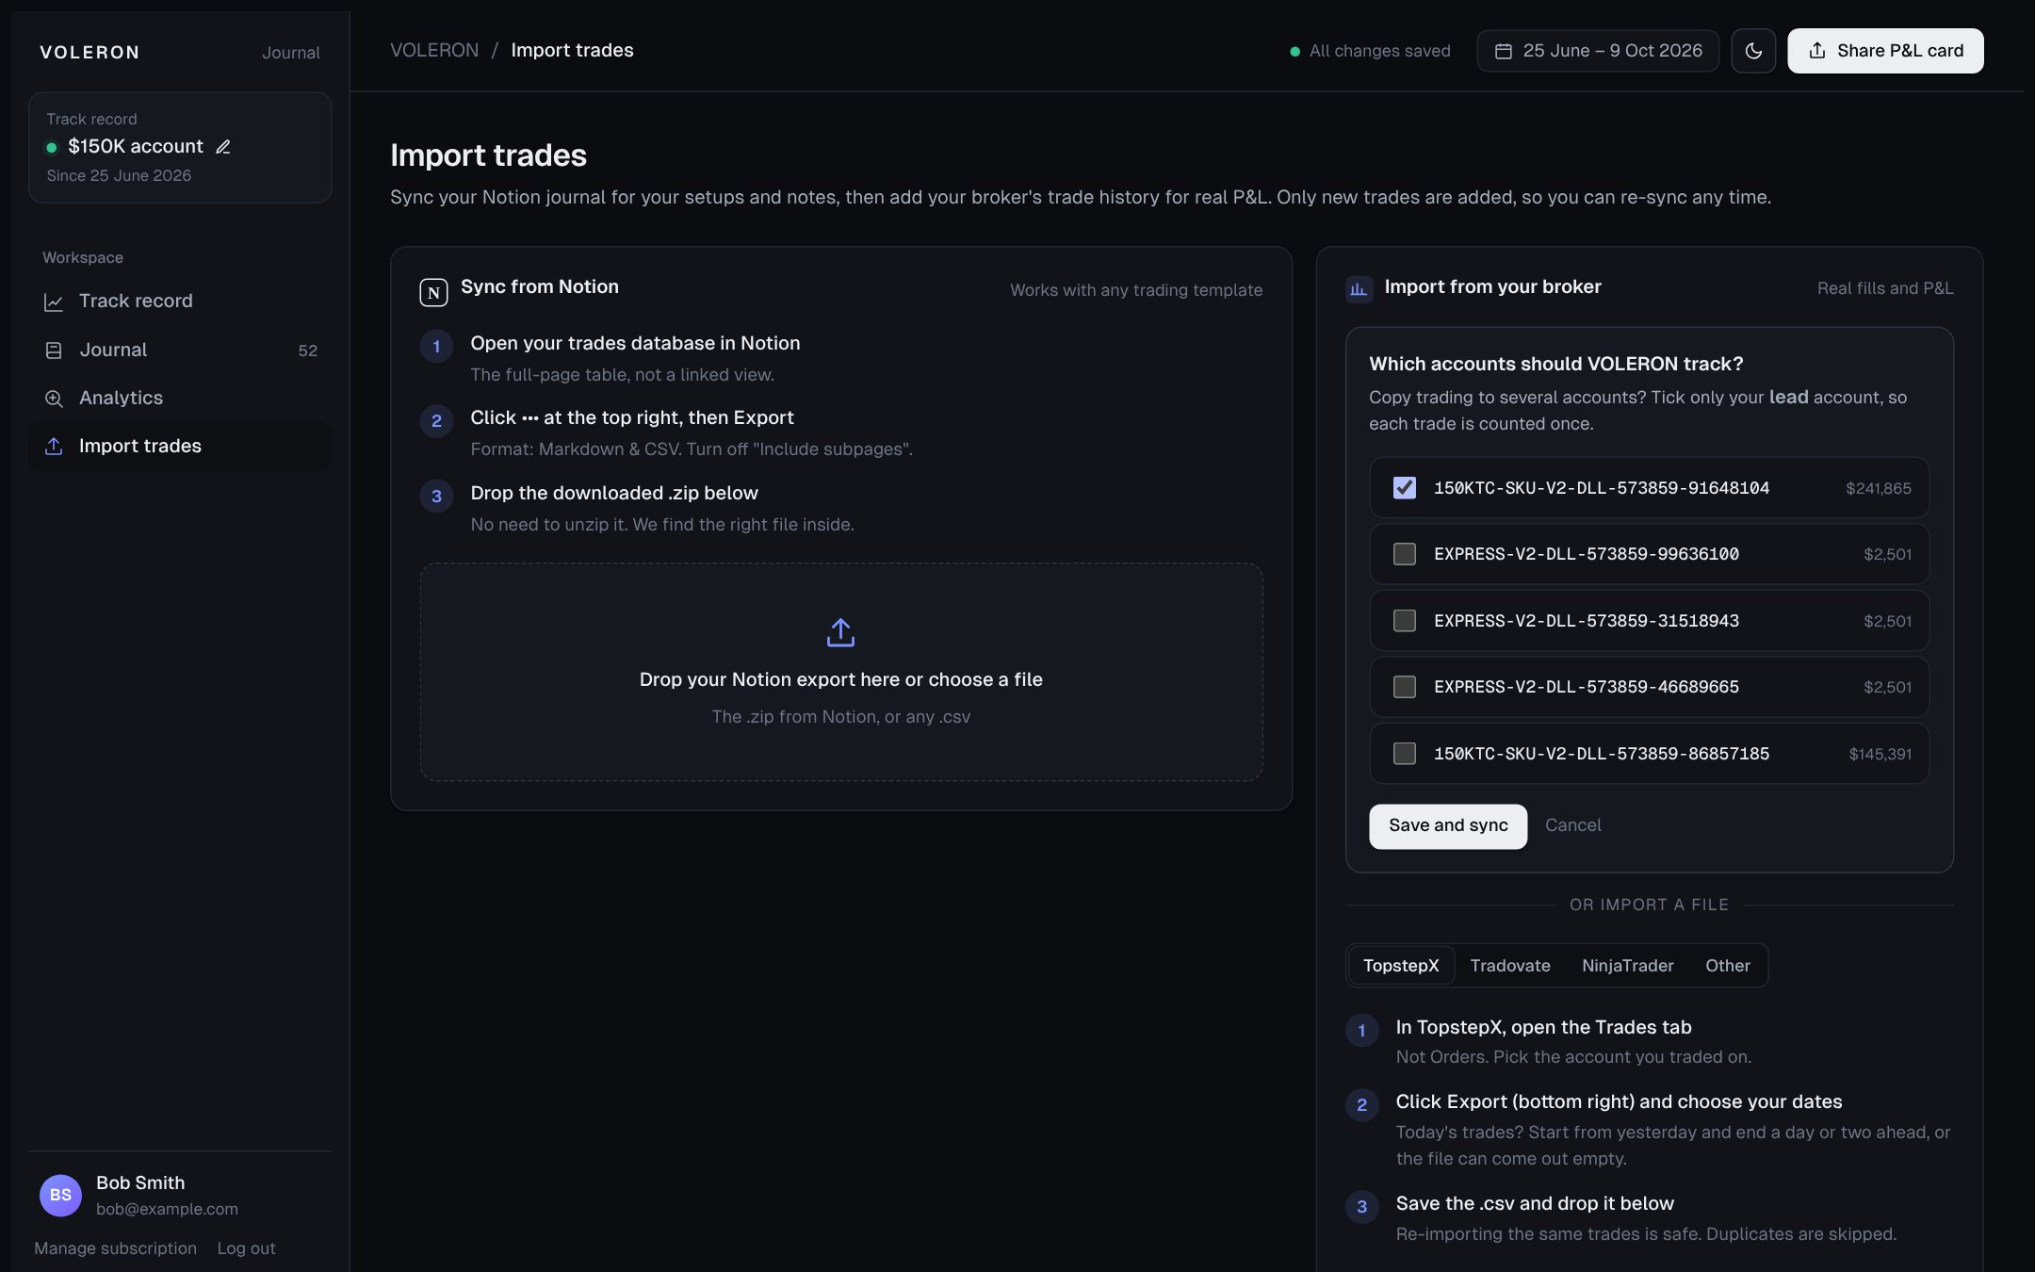2035x1272 pixels.
Task: Click the Track record chart icon in sidebar
Action: tap(54, 302)
